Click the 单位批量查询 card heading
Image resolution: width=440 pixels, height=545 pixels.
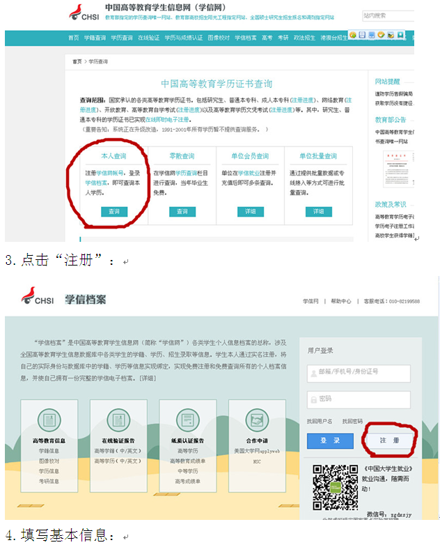pos(318,156)
